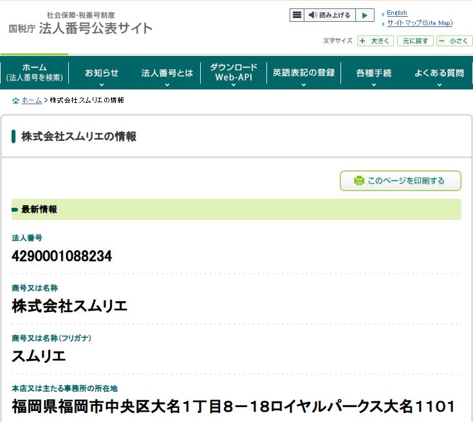
Task: Click the printer icon in the print button
Action: 358,180
